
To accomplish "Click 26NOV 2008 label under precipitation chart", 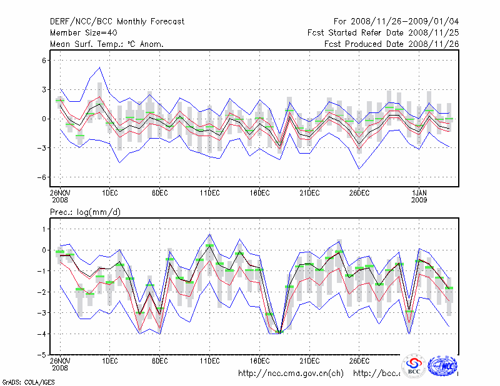I will click(60, 364).
